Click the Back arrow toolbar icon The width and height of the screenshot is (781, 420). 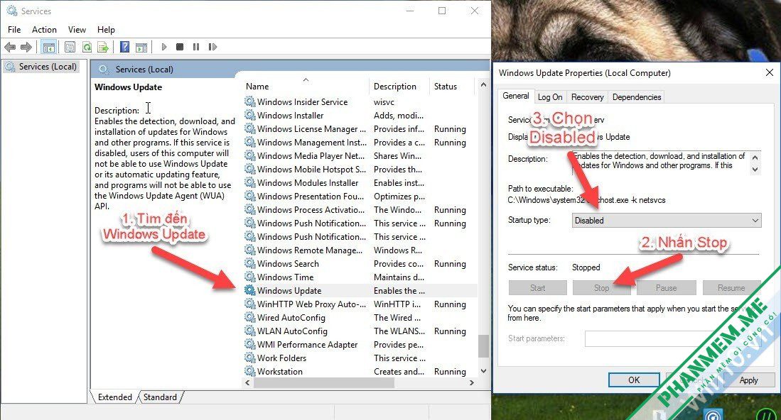[x=9, y=48]
